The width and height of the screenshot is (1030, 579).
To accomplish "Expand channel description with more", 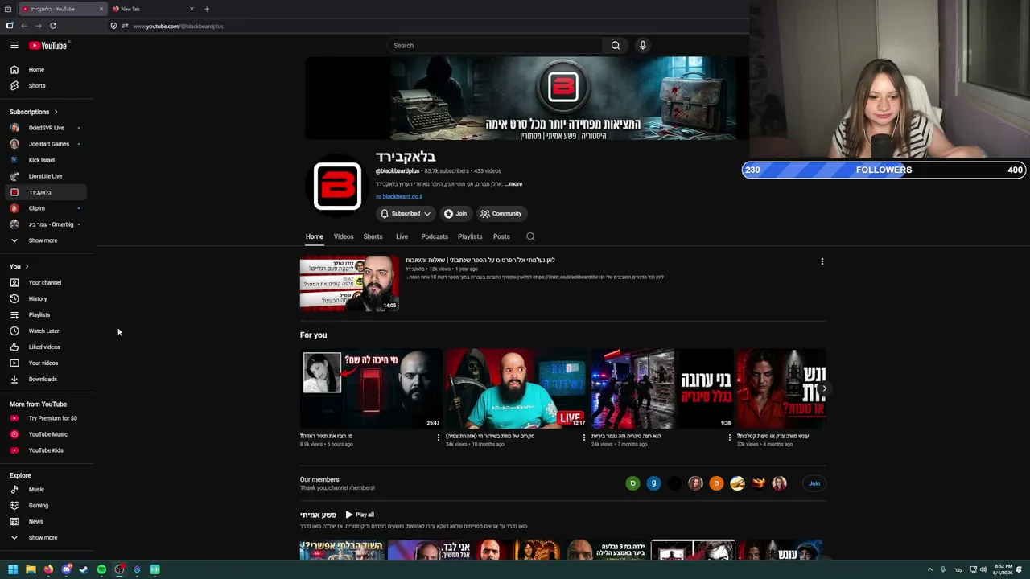I will pyautogui.click(x=515, y=184).
